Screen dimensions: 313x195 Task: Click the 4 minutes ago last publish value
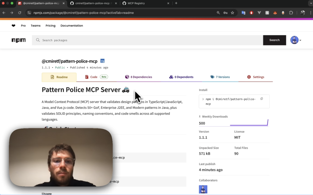coord(211,170)
